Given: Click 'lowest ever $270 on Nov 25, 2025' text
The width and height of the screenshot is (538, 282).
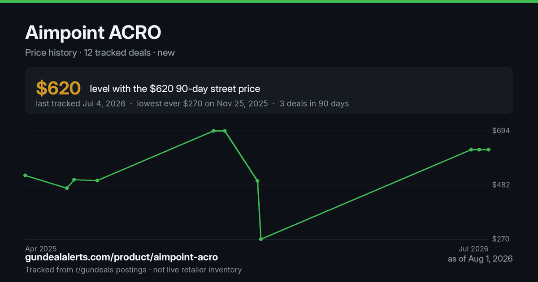Looking at the screenshot, I should (202, 103).
